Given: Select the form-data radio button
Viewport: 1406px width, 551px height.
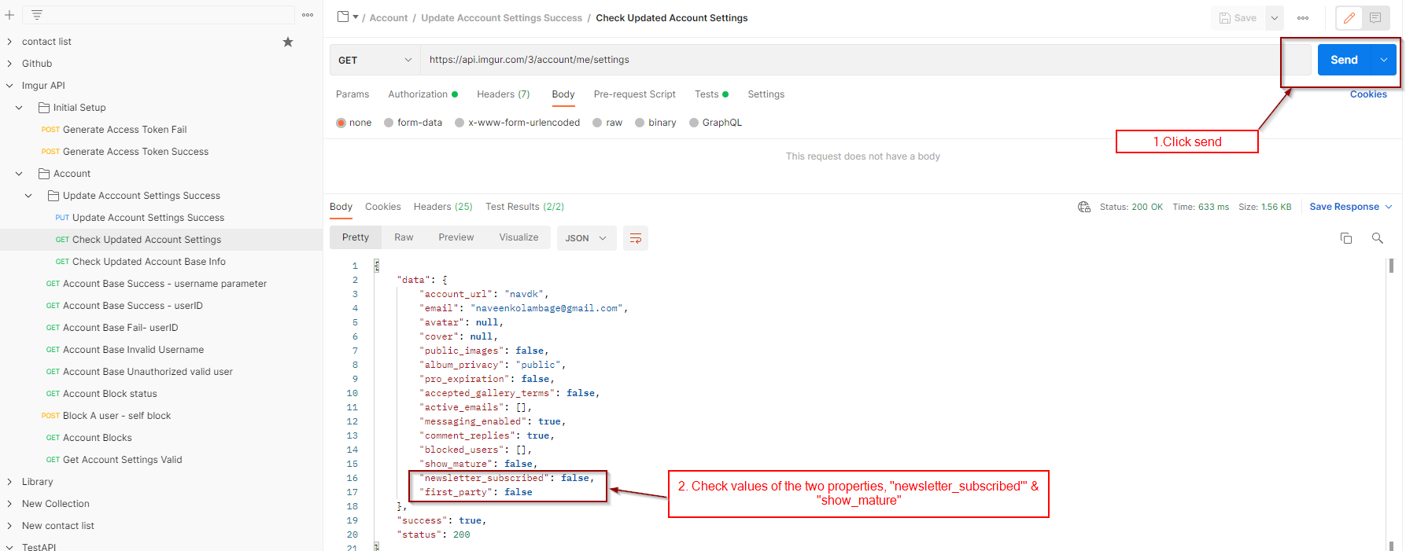Looking at the screenshot, I should [x=389, y=123].
